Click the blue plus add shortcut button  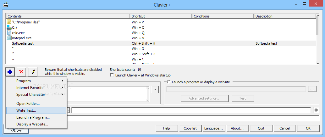pos(10,72)
